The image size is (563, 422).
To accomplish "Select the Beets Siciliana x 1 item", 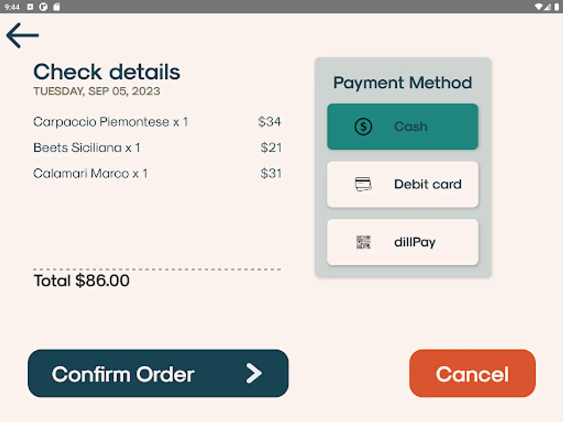I will coord(87,148).
